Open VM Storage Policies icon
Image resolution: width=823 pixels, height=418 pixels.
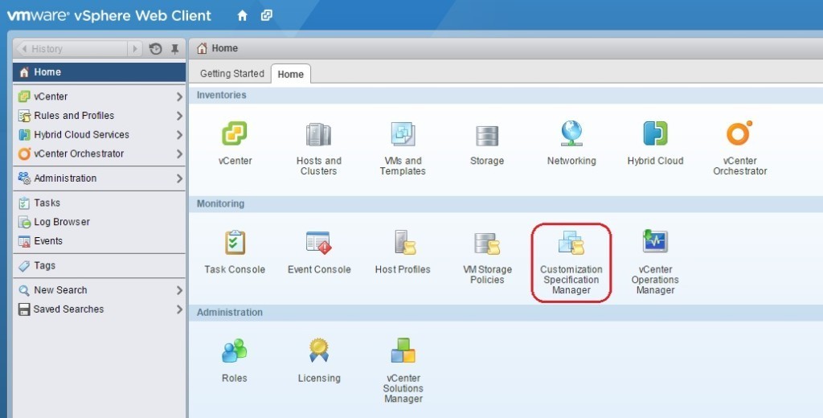click(487, 244)
